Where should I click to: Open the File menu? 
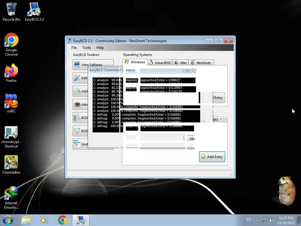tap(74, 48)
